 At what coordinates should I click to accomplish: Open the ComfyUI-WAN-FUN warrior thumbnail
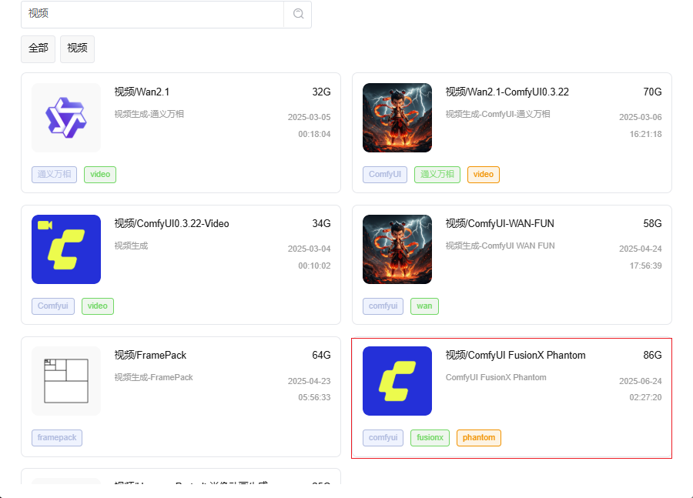(x=397, y=249)
